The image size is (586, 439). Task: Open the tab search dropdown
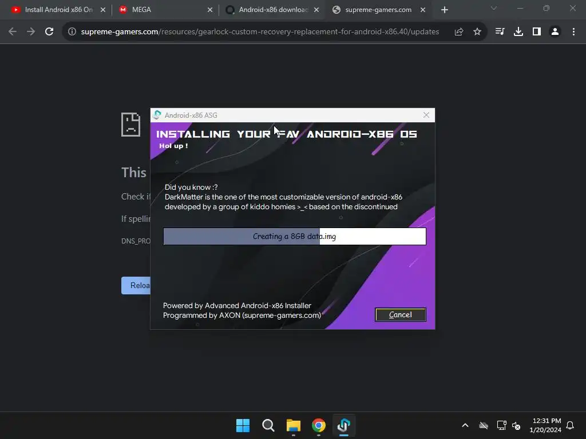point(494,8)
